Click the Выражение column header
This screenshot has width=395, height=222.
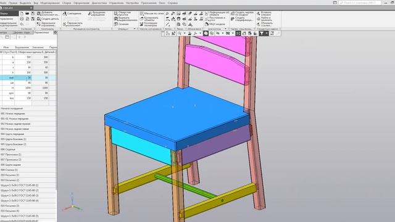[x=22, y=47]
